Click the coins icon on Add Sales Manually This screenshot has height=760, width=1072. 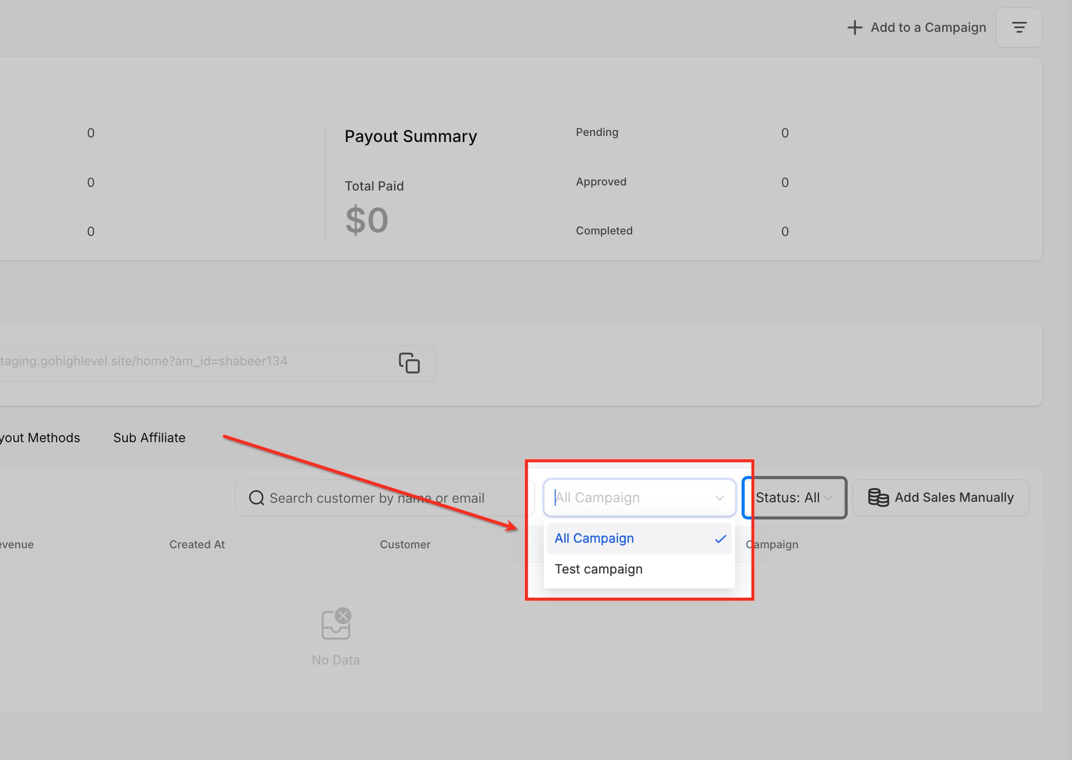[878, 498]
